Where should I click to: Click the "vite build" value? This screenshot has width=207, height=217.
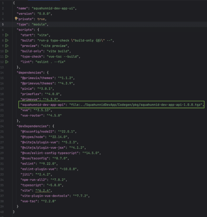(58, 51)
